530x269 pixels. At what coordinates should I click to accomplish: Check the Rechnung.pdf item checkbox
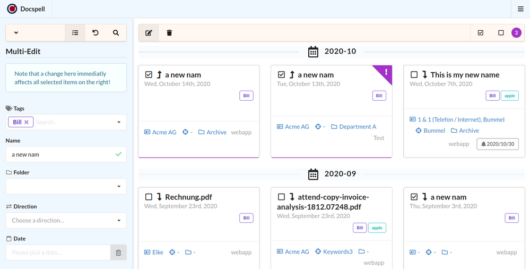[x=149, y=197]
